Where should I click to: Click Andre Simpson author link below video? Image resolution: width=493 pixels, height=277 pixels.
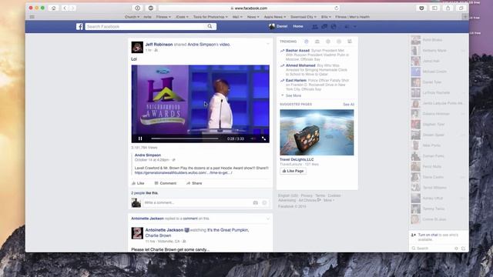[x=148, y=155]
